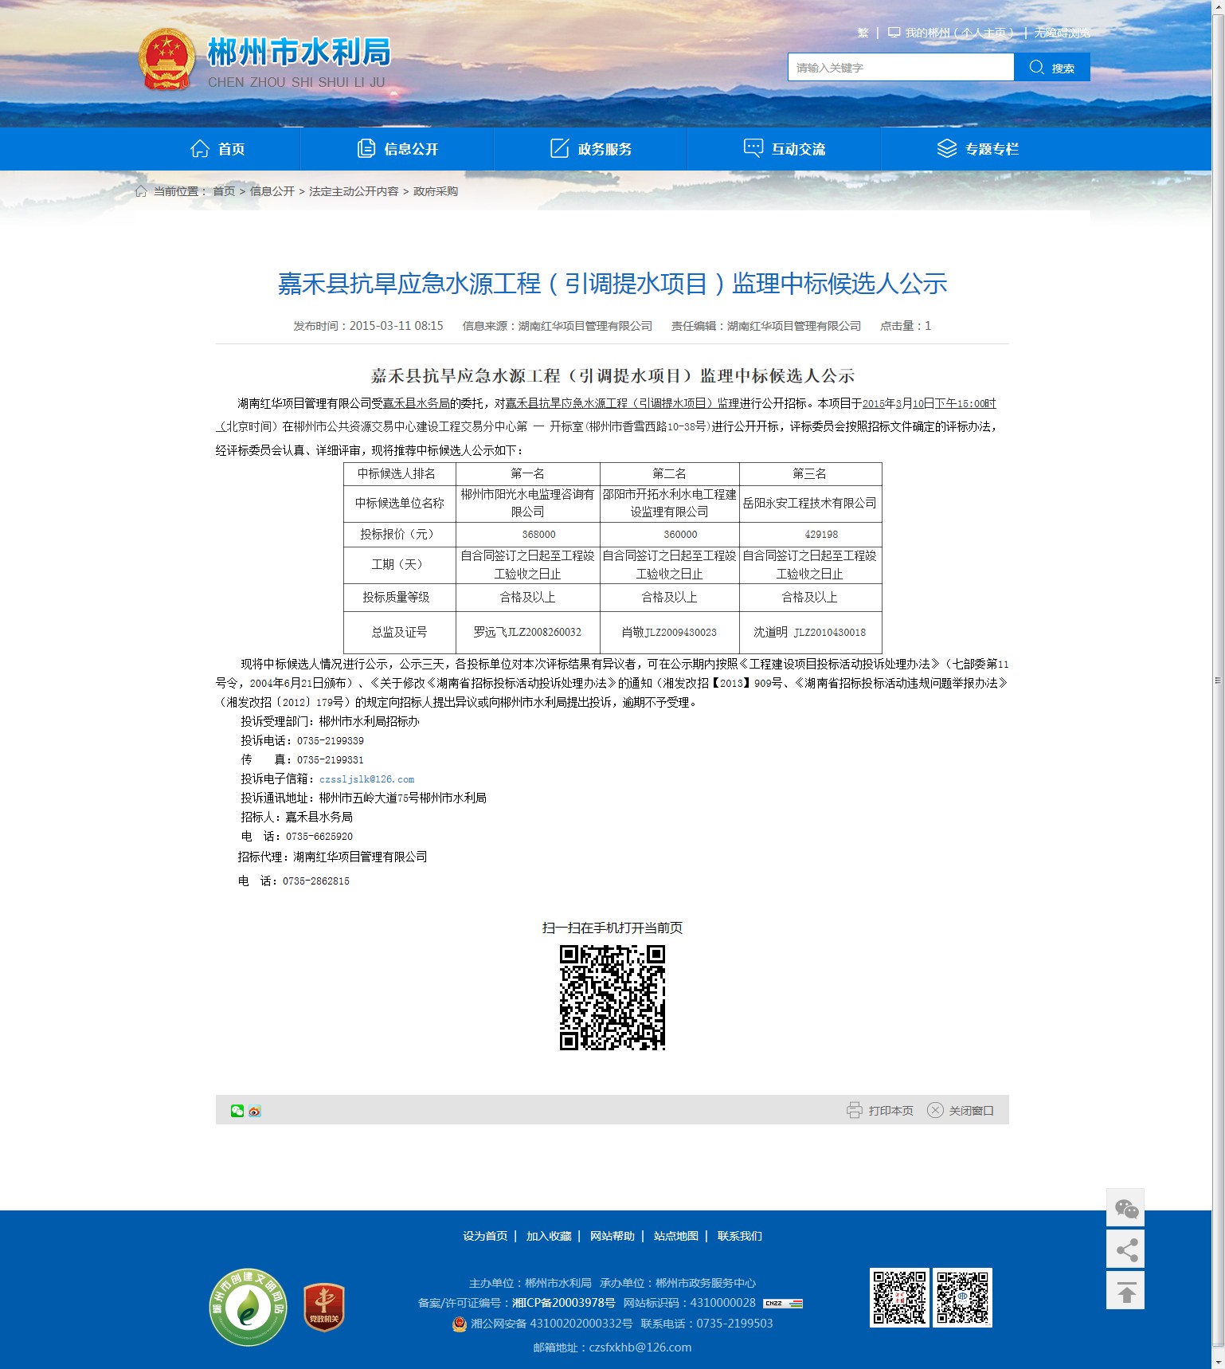Click 打印本页 to print the page
This screenshot has width=1225, height=1369.
coord(880,1110)
